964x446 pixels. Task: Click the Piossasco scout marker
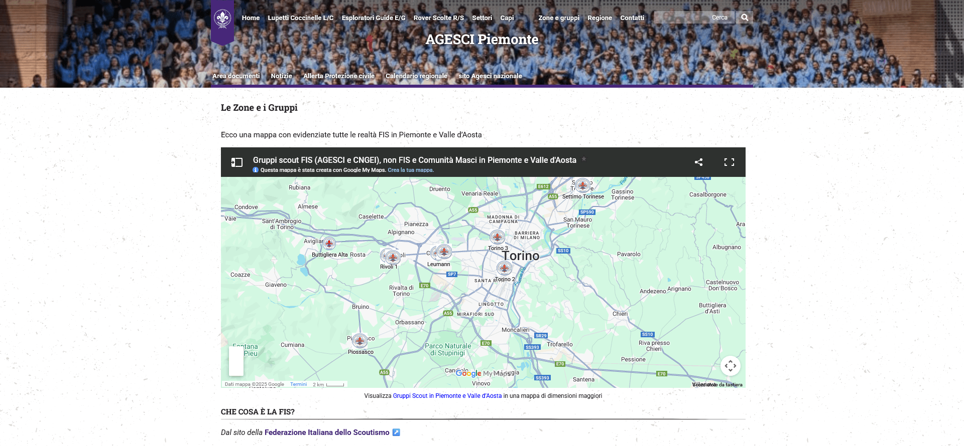359,341
